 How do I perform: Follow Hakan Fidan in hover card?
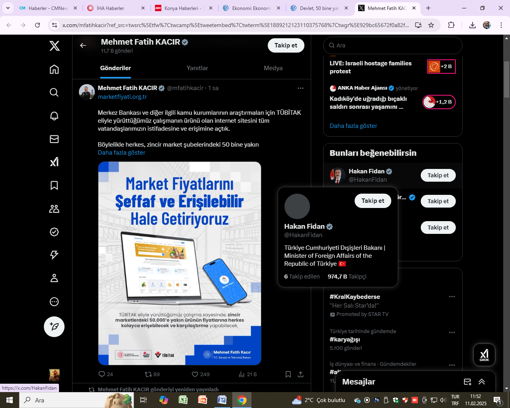point(373,201)
